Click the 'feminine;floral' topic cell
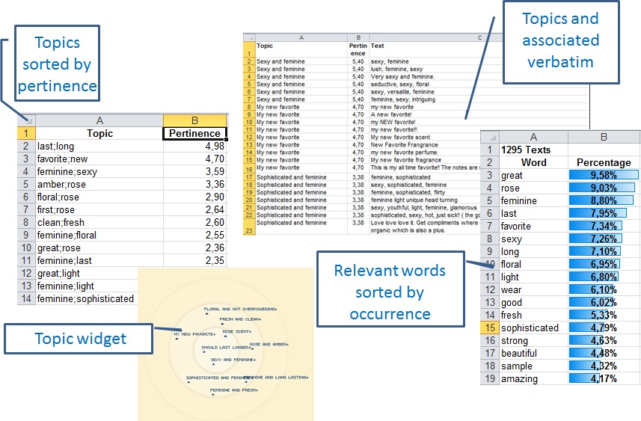The height and width of the screenshot is (421, 641). click(99, 235)
